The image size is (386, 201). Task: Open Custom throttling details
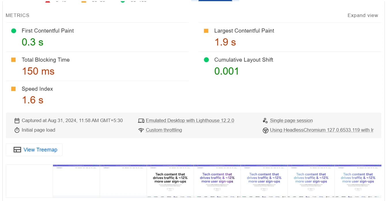tap(164, 130)
